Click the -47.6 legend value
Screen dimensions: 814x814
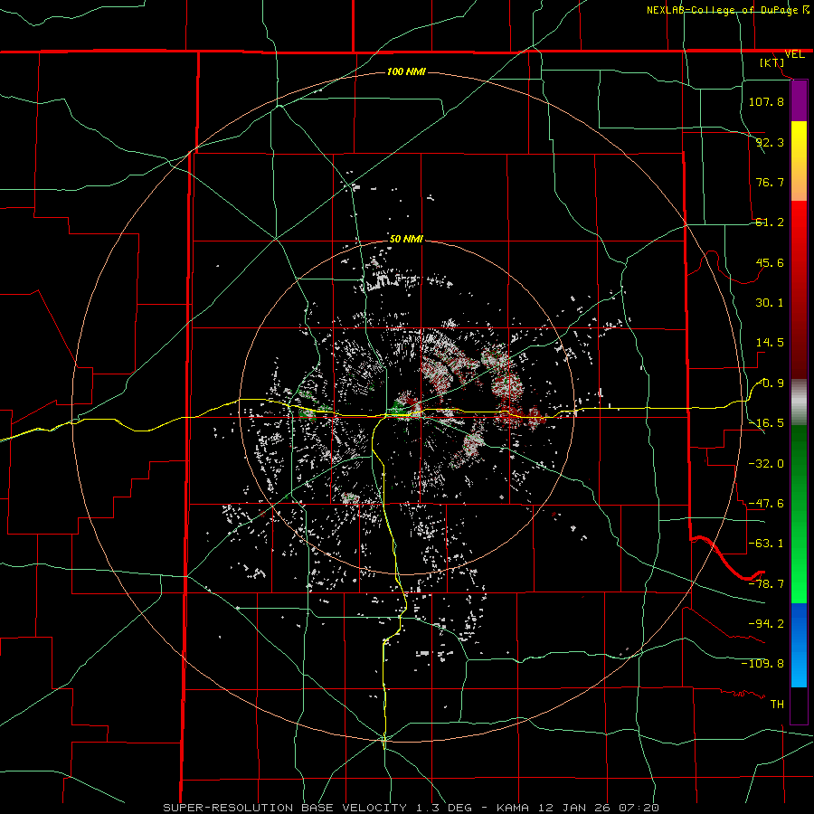tap(766, 504)
